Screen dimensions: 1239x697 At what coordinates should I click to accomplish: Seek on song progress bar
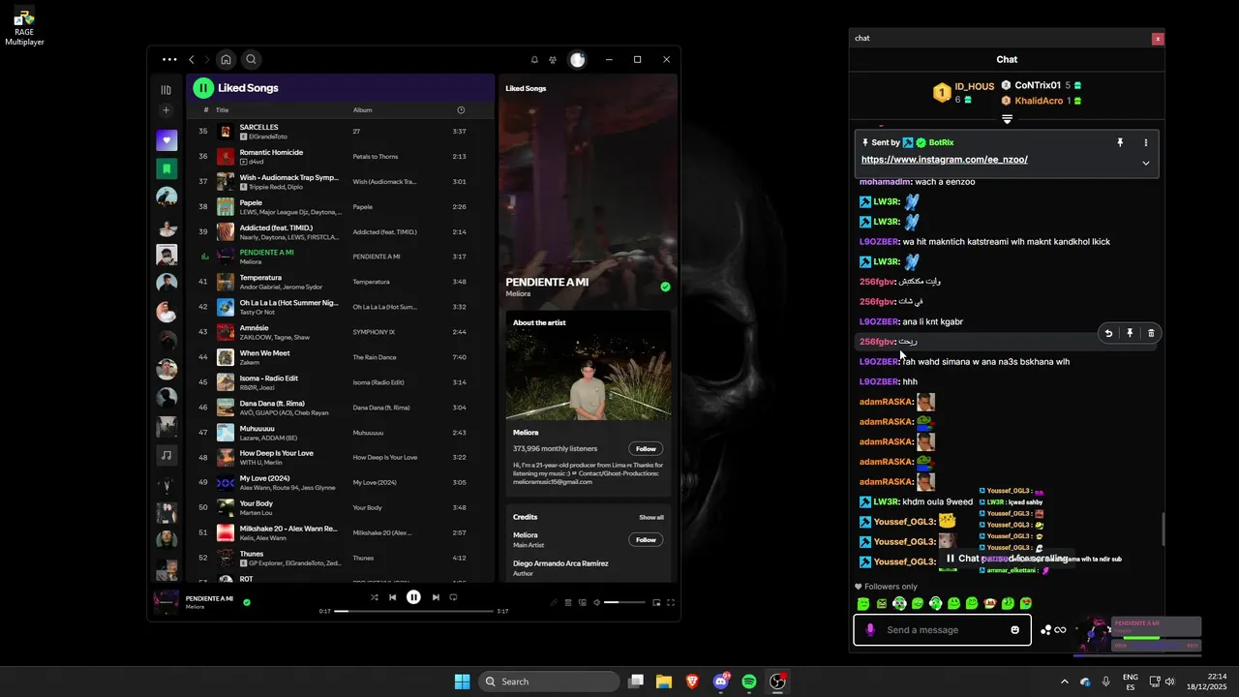(413, 611)
